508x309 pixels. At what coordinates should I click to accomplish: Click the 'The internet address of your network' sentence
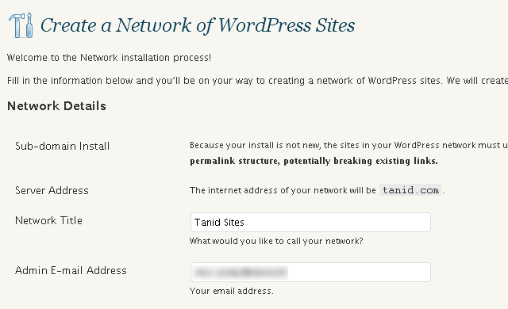click(x=283, y=190)
